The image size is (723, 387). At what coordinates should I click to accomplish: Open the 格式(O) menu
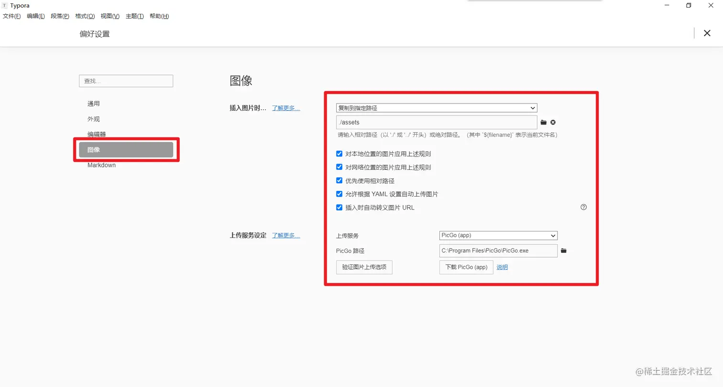point(85,16)
